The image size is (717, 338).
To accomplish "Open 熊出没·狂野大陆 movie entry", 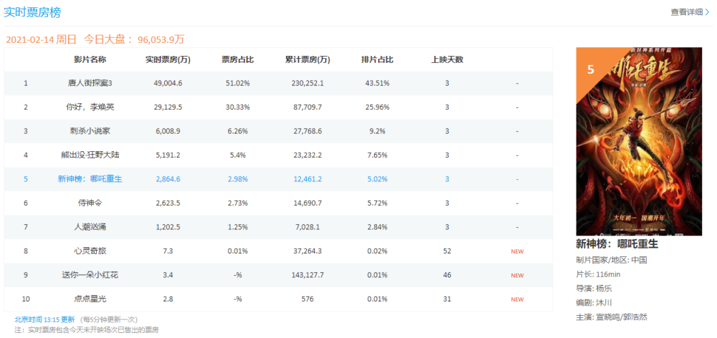I will [x=90, y=155].
